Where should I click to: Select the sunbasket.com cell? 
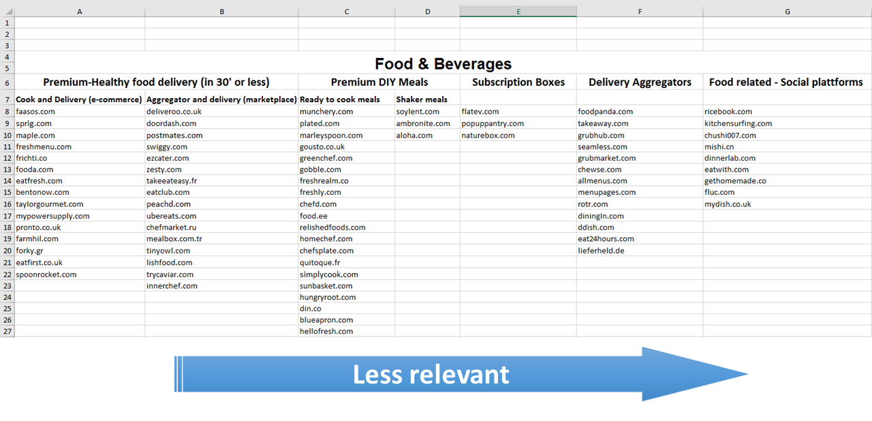point(347,285)
